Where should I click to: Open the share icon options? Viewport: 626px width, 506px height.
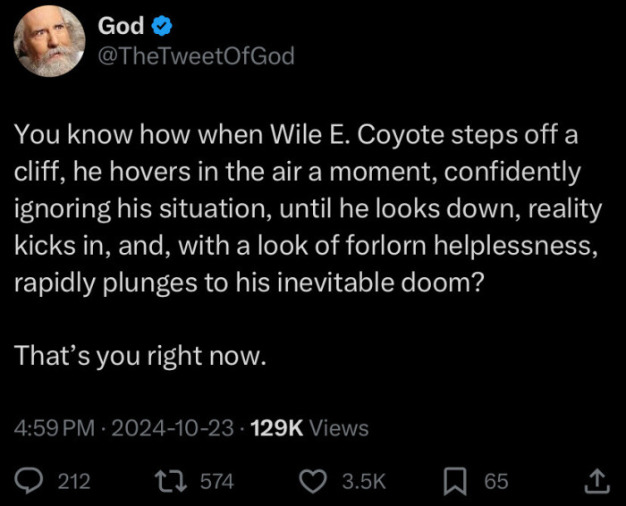595,482
